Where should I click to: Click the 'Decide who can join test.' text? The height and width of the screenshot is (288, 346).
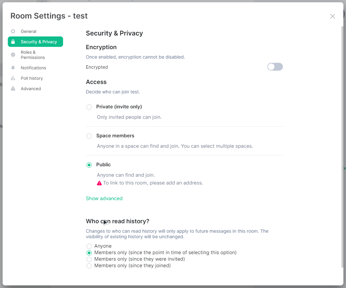113,92
